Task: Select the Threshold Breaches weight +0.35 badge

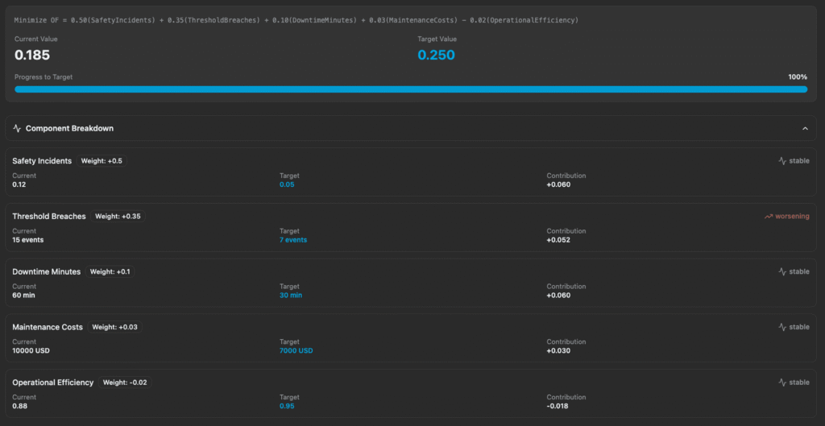Action: pyautogui.click(x=118, y=217)
